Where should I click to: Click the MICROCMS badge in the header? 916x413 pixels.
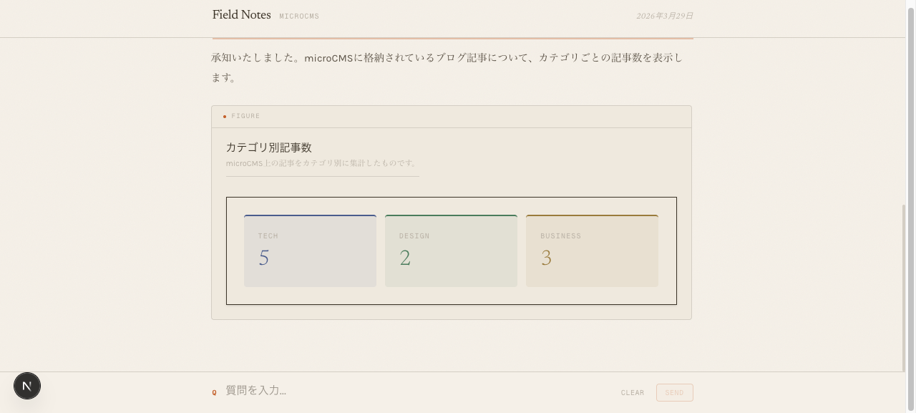tap(299, 16)
